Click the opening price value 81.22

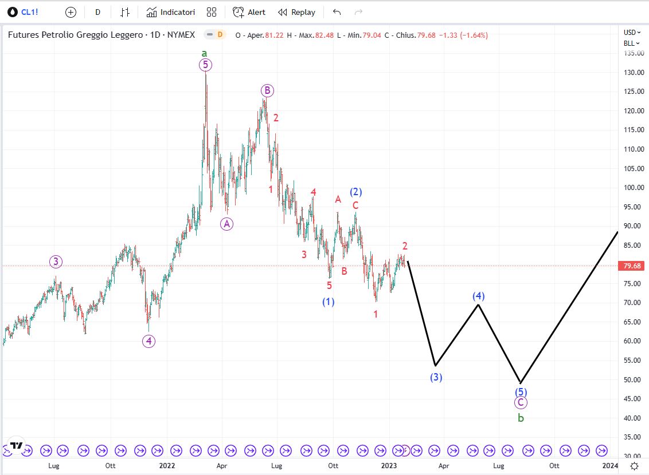274,35
